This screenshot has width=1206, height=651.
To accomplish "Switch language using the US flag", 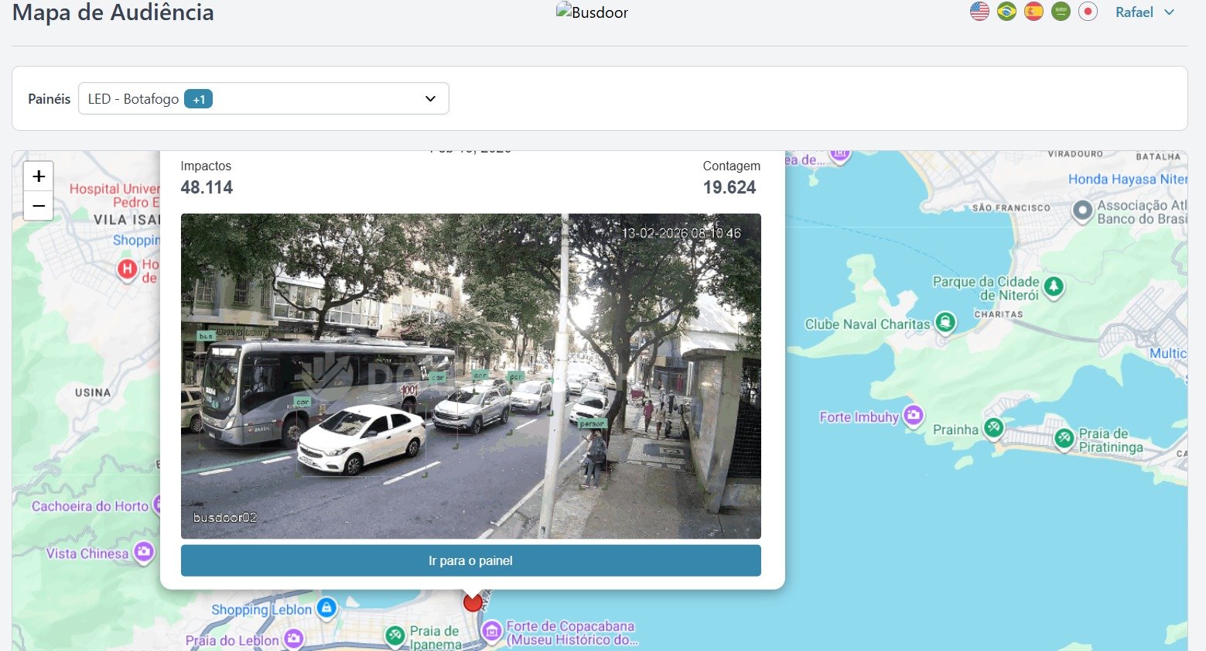I will click(x=979, y=12).
